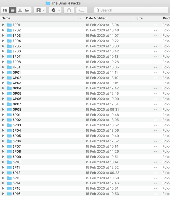Click into the Search field
The height and width of the screenshot is (198, 170).
click(x=131, y=10)
